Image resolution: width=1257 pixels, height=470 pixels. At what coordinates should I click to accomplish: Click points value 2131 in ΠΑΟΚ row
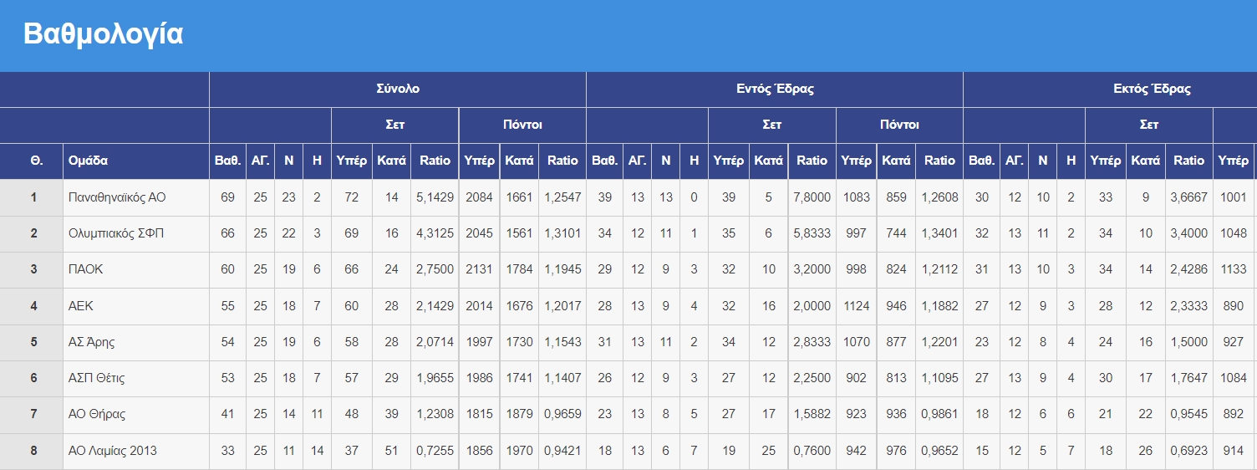coord(479,269)
